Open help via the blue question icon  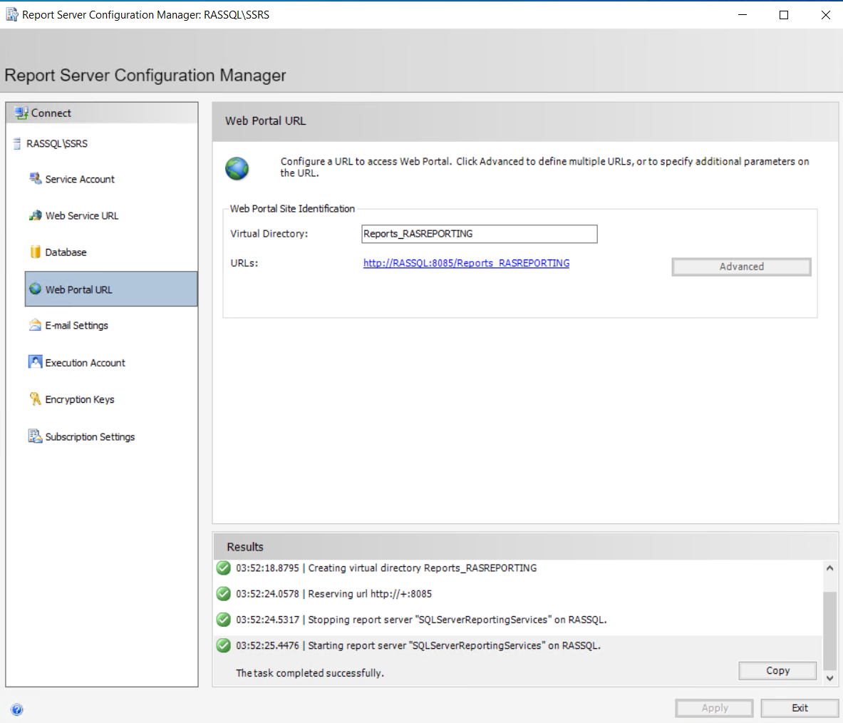click(x=17, y=709)
